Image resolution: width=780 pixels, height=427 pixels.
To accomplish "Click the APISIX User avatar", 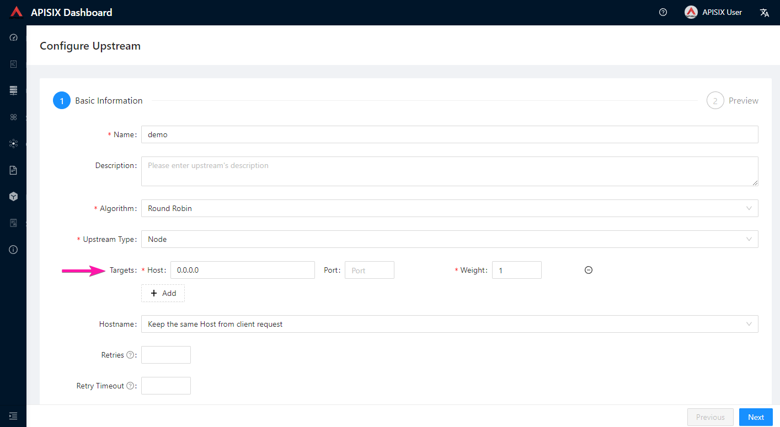I will pyautogui.click(x=691, y=12).
